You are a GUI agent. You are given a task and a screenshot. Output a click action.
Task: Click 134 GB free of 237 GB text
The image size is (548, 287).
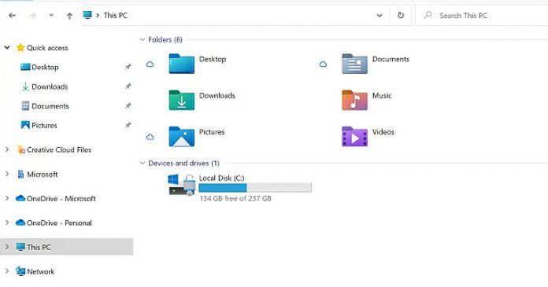(235, 198)
